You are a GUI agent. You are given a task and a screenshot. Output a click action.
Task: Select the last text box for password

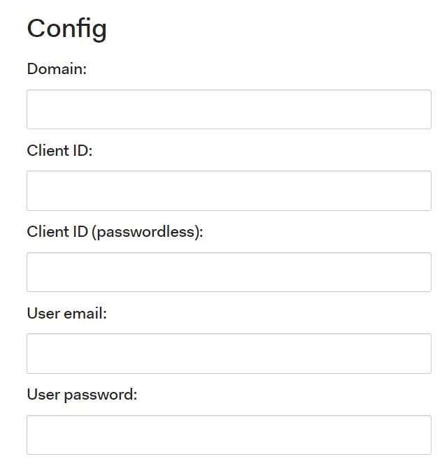tap(229, 435)
